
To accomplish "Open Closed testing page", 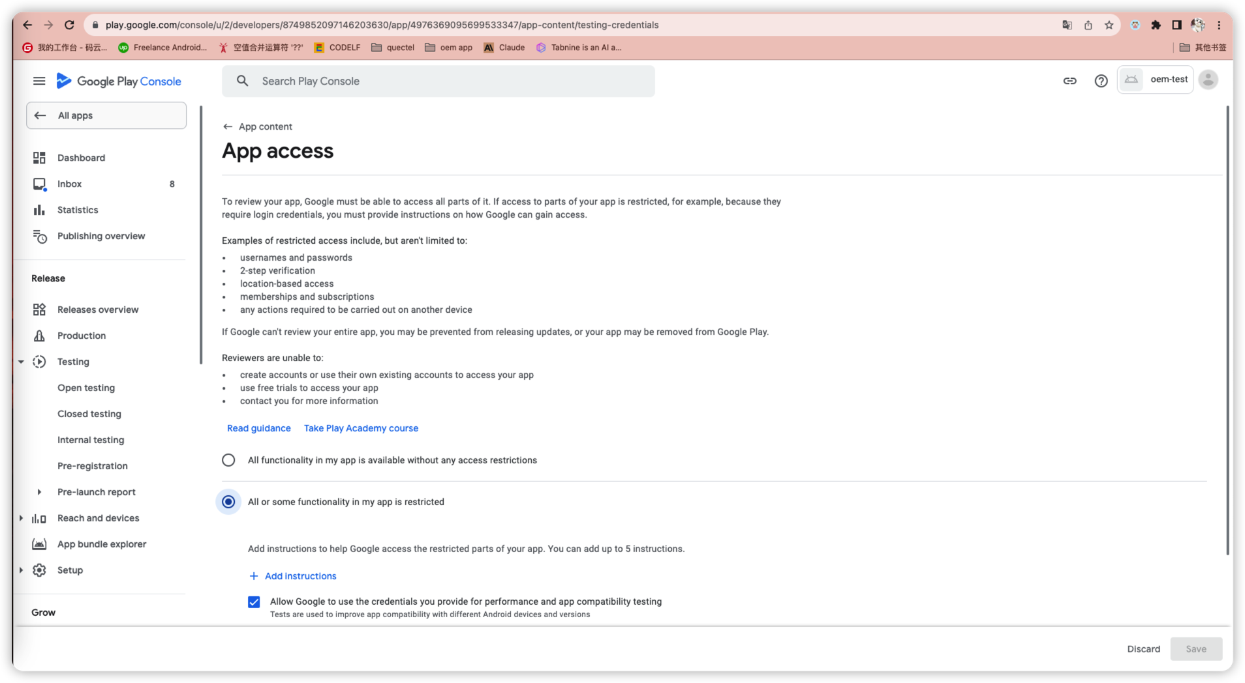I will point(89,414).
